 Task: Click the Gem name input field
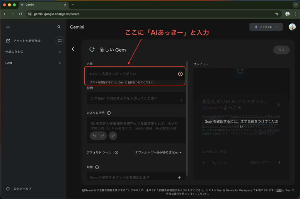click(x=132, y=74)
